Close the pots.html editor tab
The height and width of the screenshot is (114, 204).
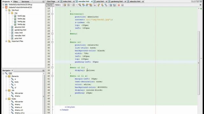[x=106, y=1]
